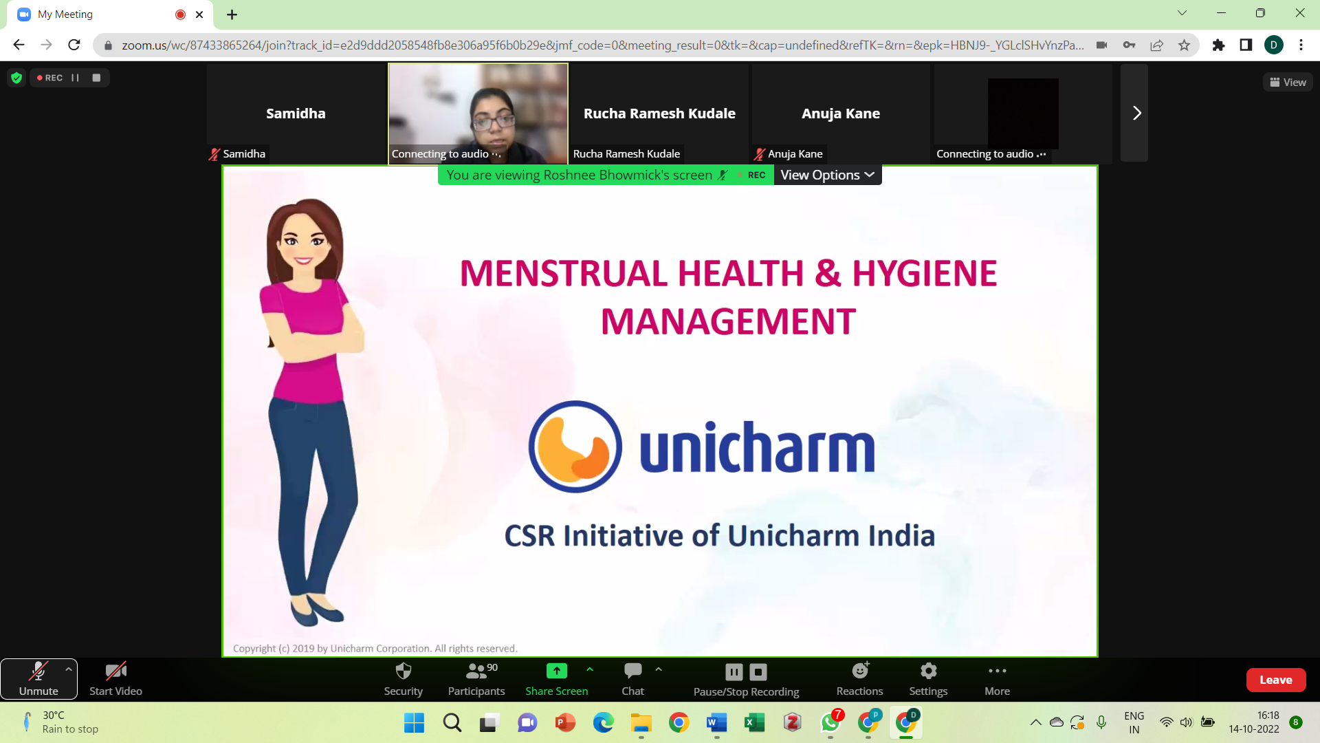The image size is (1320, 743).
Task: Open the Chrome three-dot menu
Action: 1301,45
